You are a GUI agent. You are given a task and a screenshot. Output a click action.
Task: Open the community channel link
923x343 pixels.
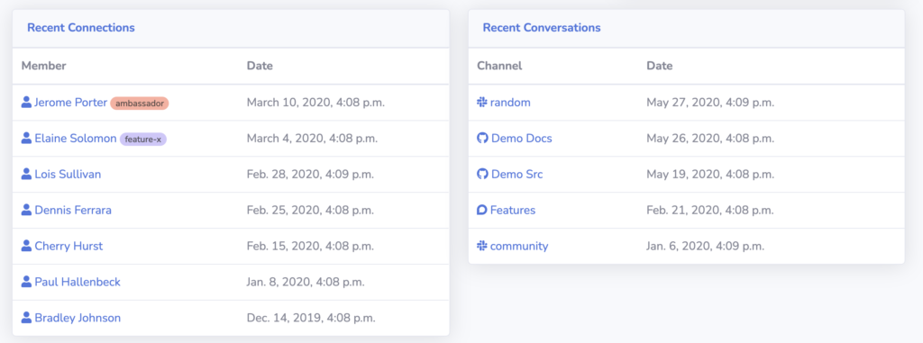pos(519,246)
